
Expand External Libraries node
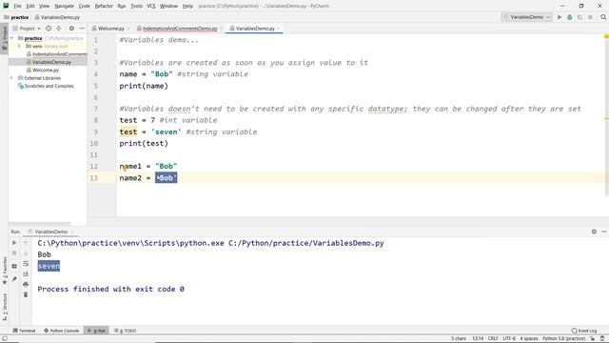coord(11,78)
